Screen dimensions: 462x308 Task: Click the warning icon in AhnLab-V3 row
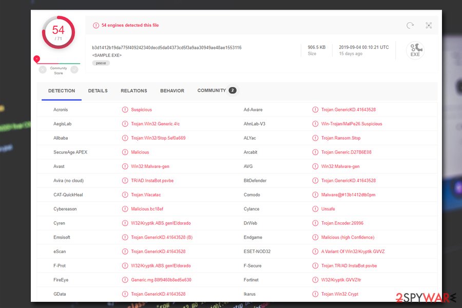pos(315,124)
